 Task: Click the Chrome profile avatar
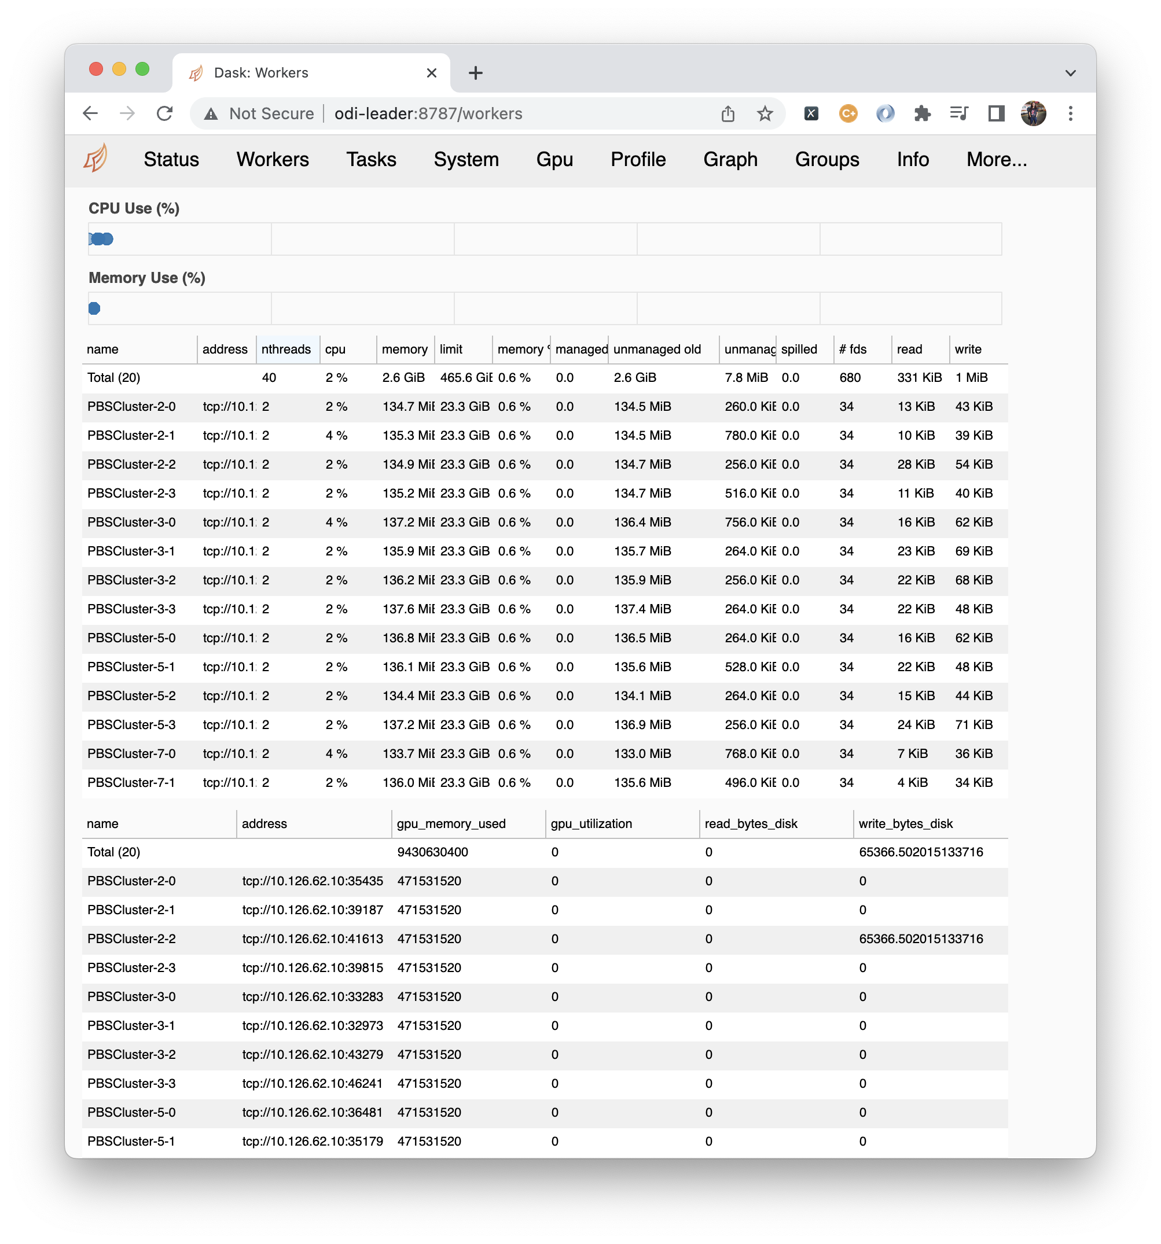coord(1033,113)
